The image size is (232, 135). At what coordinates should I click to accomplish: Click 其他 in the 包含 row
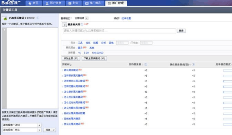click(111, 43)
